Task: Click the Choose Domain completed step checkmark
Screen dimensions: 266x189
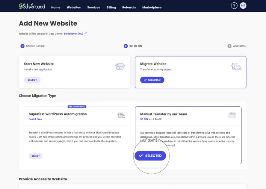Action: pyautogui.click(x=23, y=46)
